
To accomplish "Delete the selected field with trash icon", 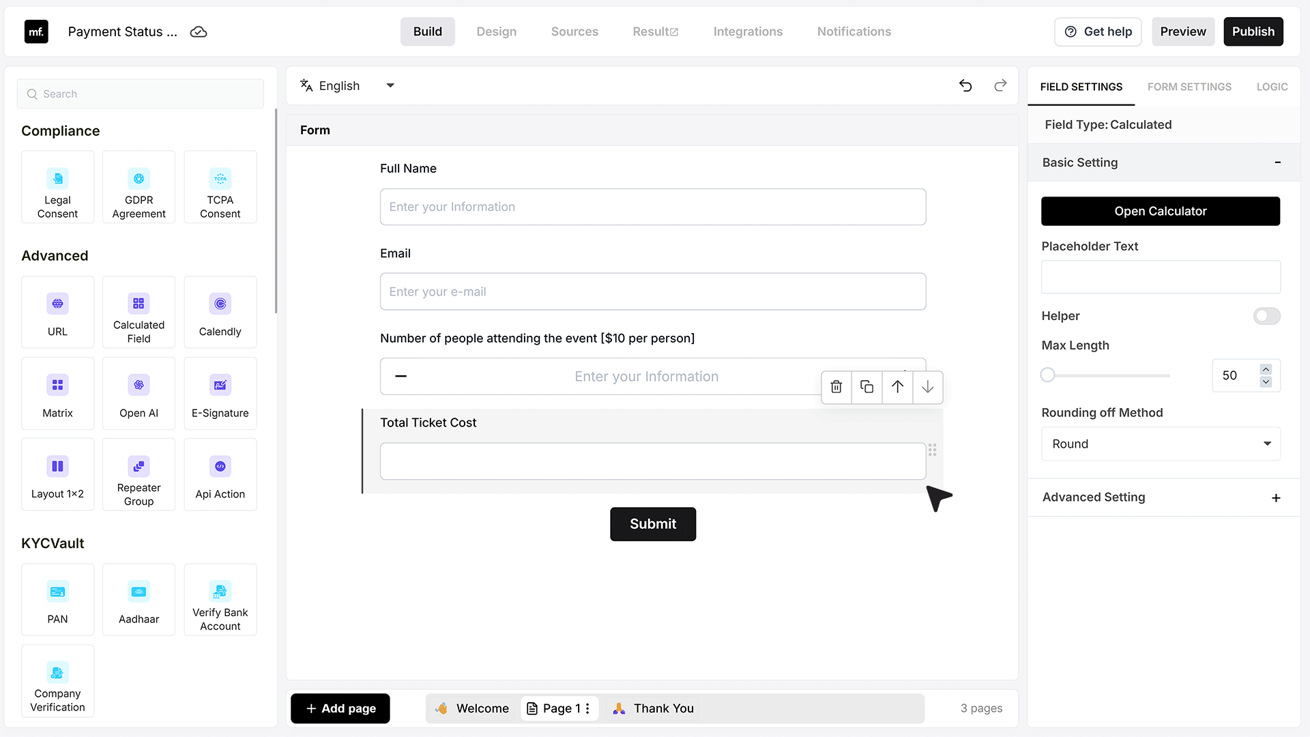I will (836, 387).
